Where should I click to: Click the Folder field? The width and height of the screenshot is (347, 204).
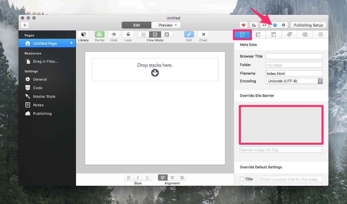294,65
